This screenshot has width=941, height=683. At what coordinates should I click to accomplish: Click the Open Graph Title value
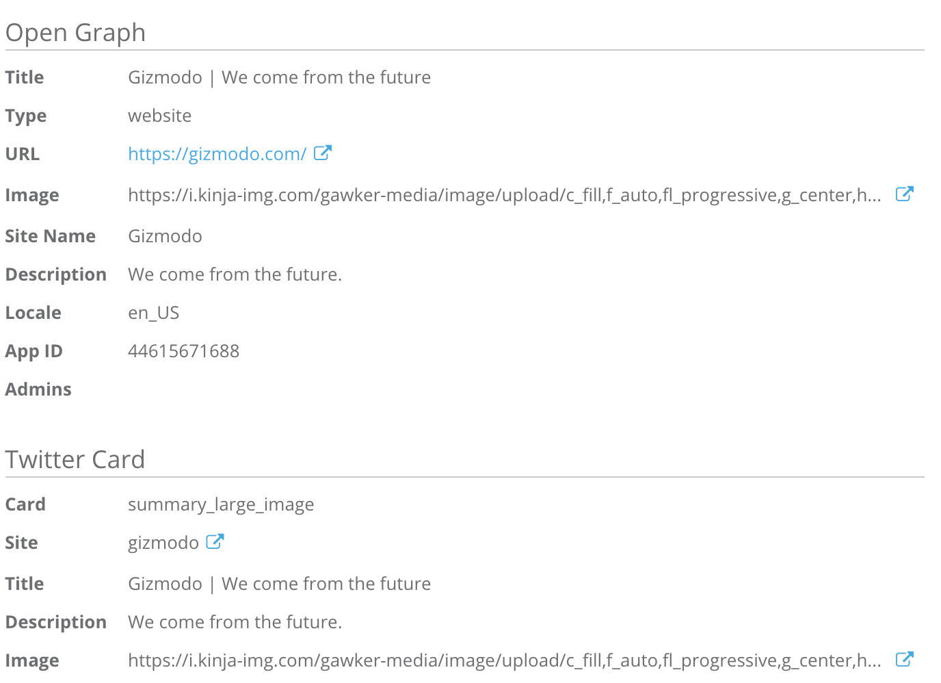pyautogui.click(x=279, y=77)
